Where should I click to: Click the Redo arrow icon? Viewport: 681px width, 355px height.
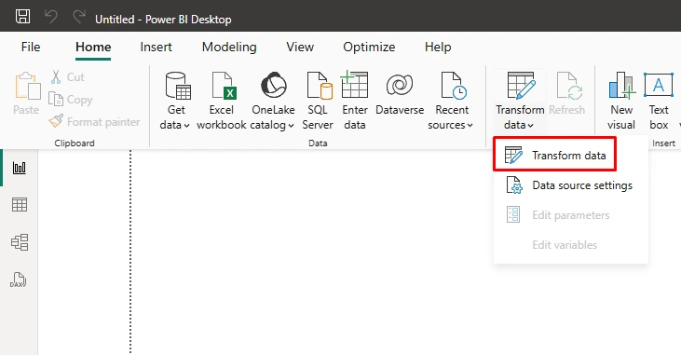(78, 17)
